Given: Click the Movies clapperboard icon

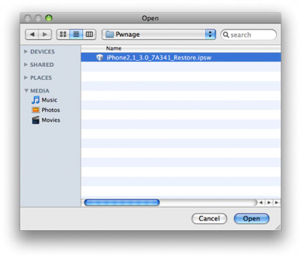Looking at the screenshot, I should (x=35, y=120).
